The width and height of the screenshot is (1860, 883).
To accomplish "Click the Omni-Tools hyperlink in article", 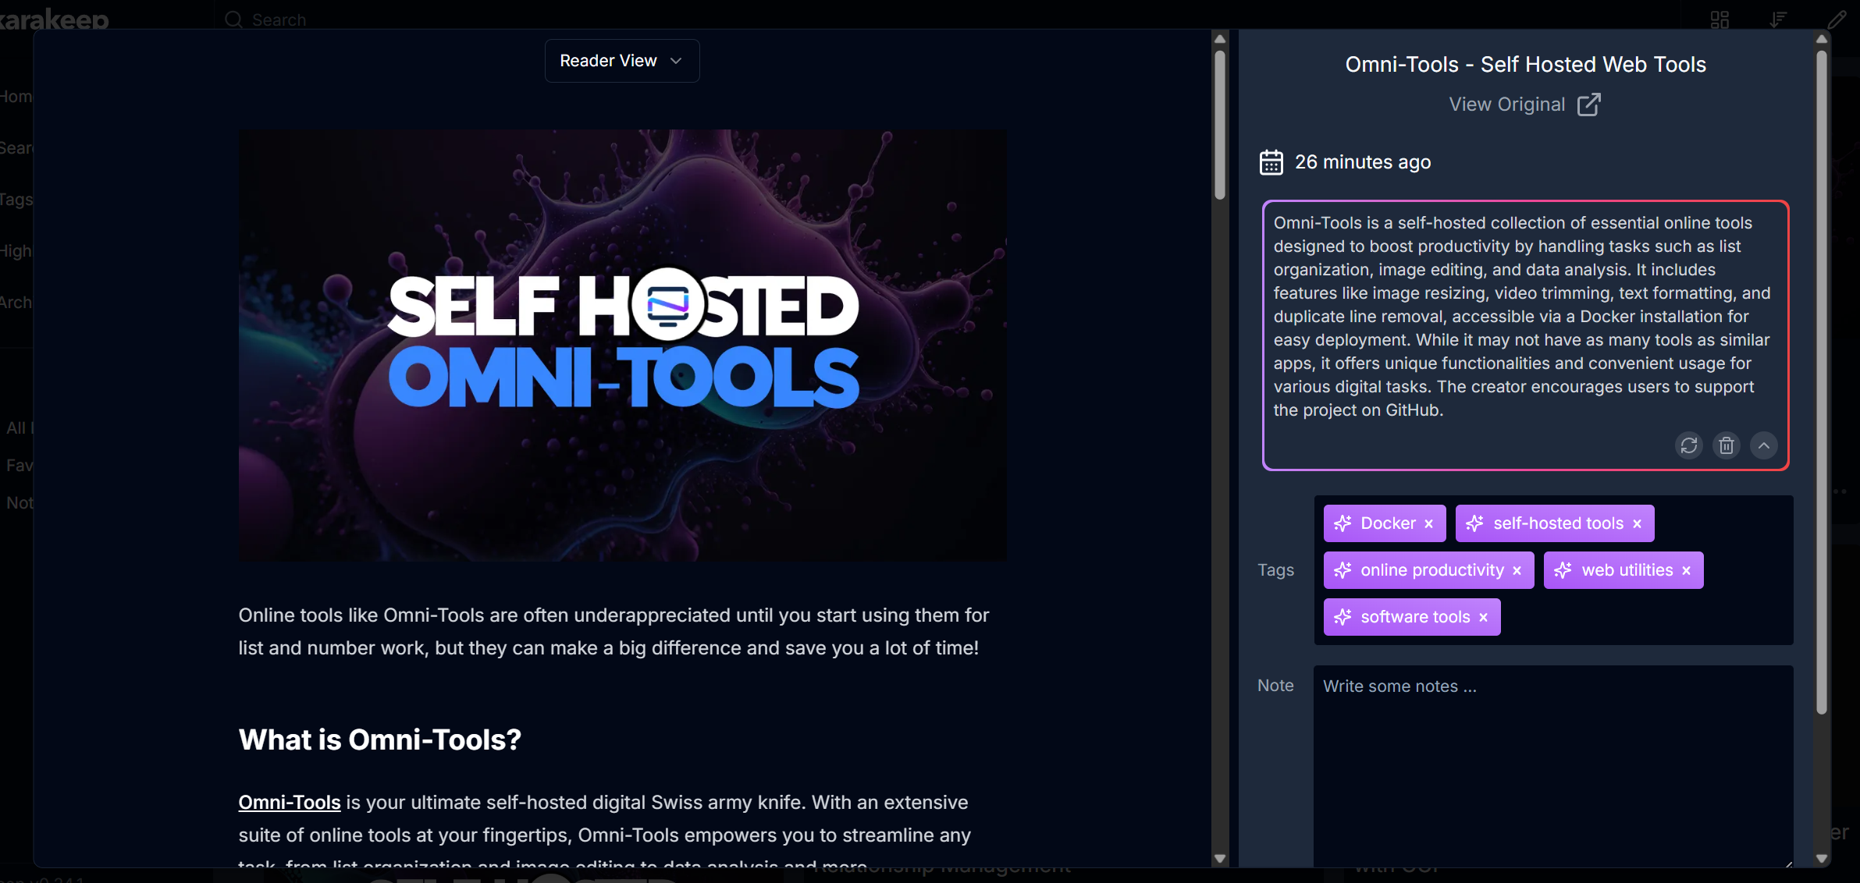I will (290, 803).
